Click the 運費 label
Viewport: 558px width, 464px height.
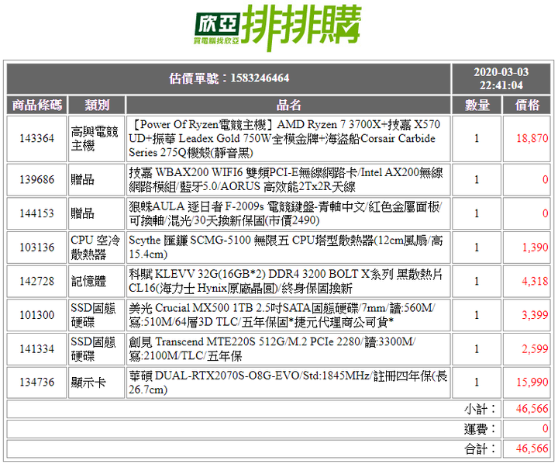(x=480, y=429)
